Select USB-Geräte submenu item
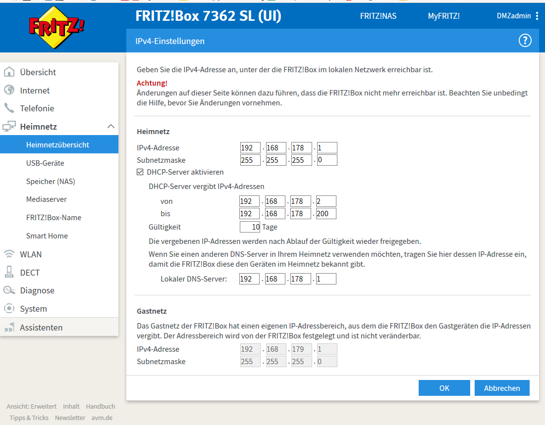Viewport: 545px width, 425px height. click(x=45, y=163)
